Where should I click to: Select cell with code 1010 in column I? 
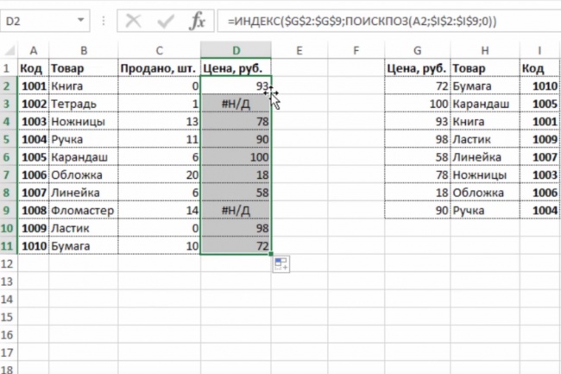pos(539,86)
